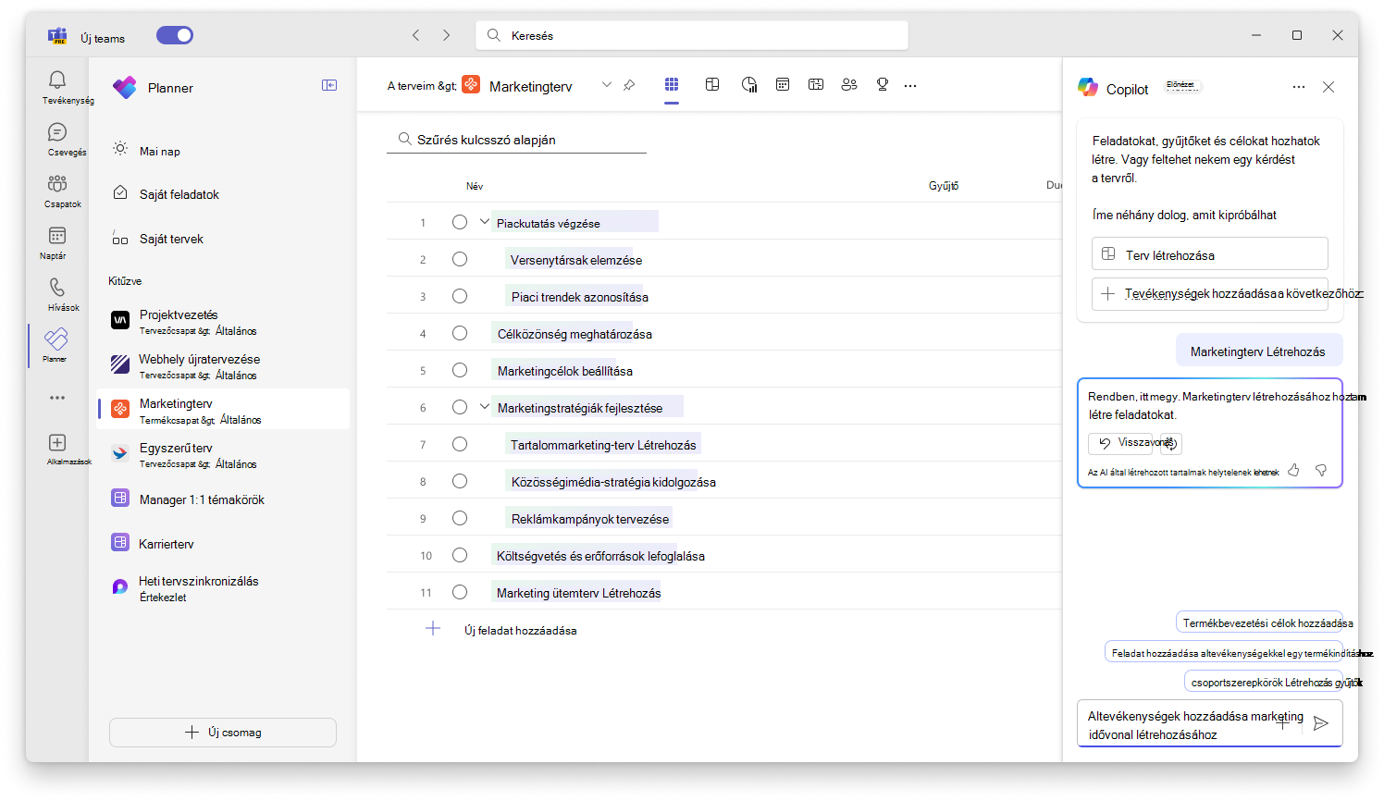Image resolution: width=1384 pixels, height=801 pixels.
Task: Mark Piackutatás végzése task complete
Action: point(460,222)
